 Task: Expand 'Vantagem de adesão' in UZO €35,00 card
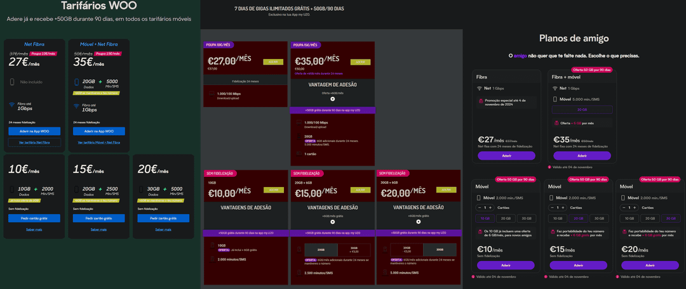pos(332,99)
